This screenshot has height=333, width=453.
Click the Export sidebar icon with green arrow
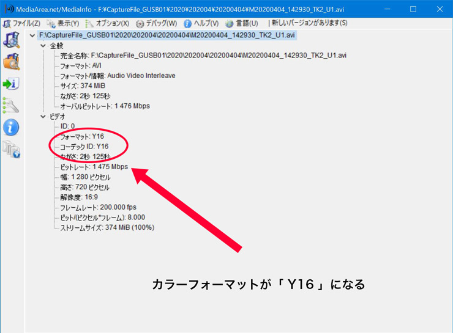tap(11, 83)
